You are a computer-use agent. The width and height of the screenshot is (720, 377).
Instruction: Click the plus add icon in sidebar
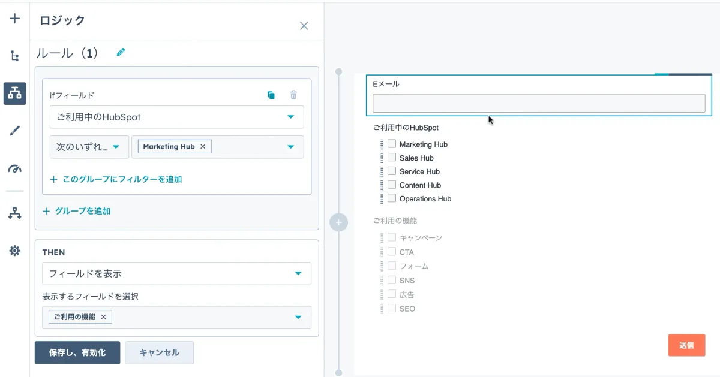(x=15, y=19)
